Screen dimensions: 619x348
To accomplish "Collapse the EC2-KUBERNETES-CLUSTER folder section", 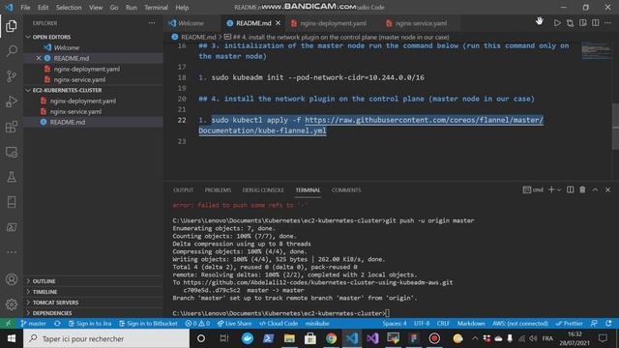I will (67, 90).
